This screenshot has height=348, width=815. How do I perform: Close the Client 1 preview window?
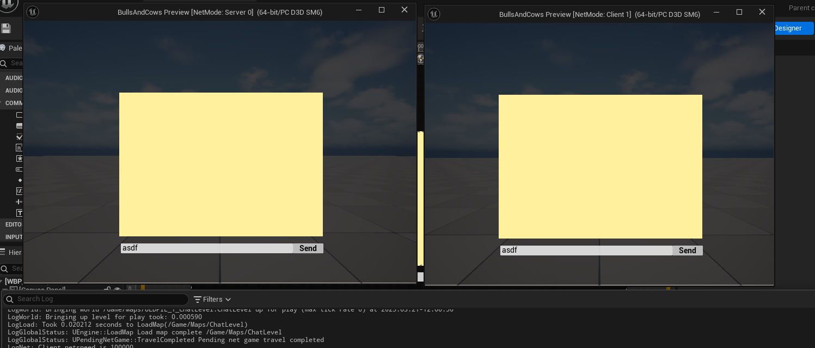[762, 12]
